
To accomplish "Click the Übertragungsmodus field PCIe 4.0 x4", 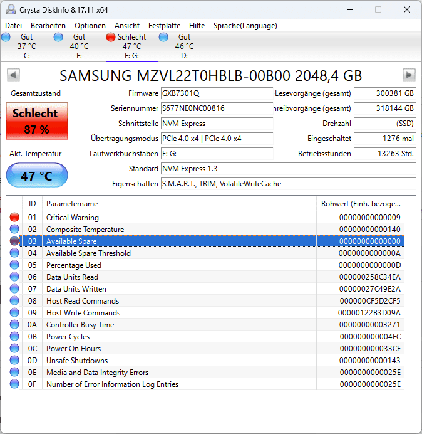I will click(217, 139).
